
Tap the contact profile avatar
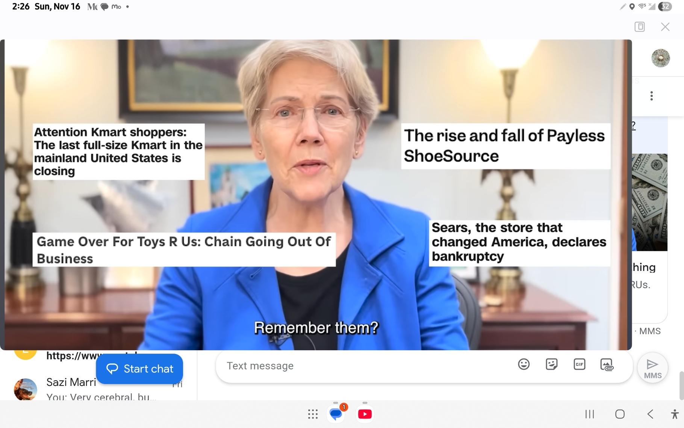(661, 58)
